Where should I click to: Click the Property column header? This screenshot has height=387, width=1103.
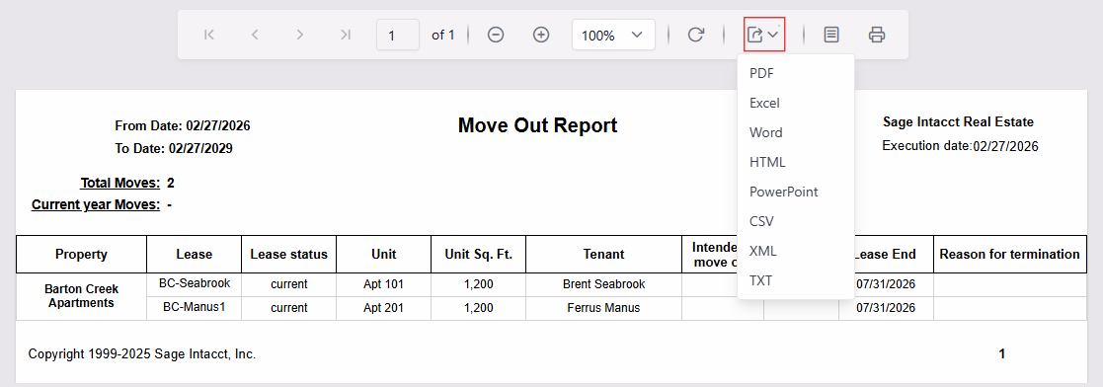coord(82,254)
